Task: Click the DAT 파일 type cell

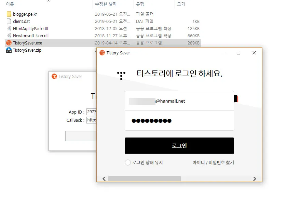Action: (x=145, y=21)
